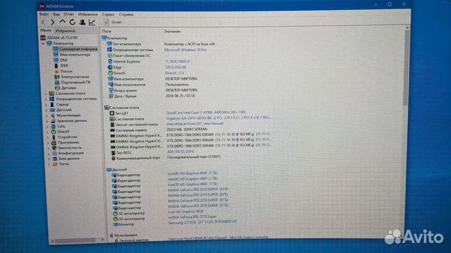Click the База данных tree icon
The image size is (451, 253).
[x=54, y=159]
